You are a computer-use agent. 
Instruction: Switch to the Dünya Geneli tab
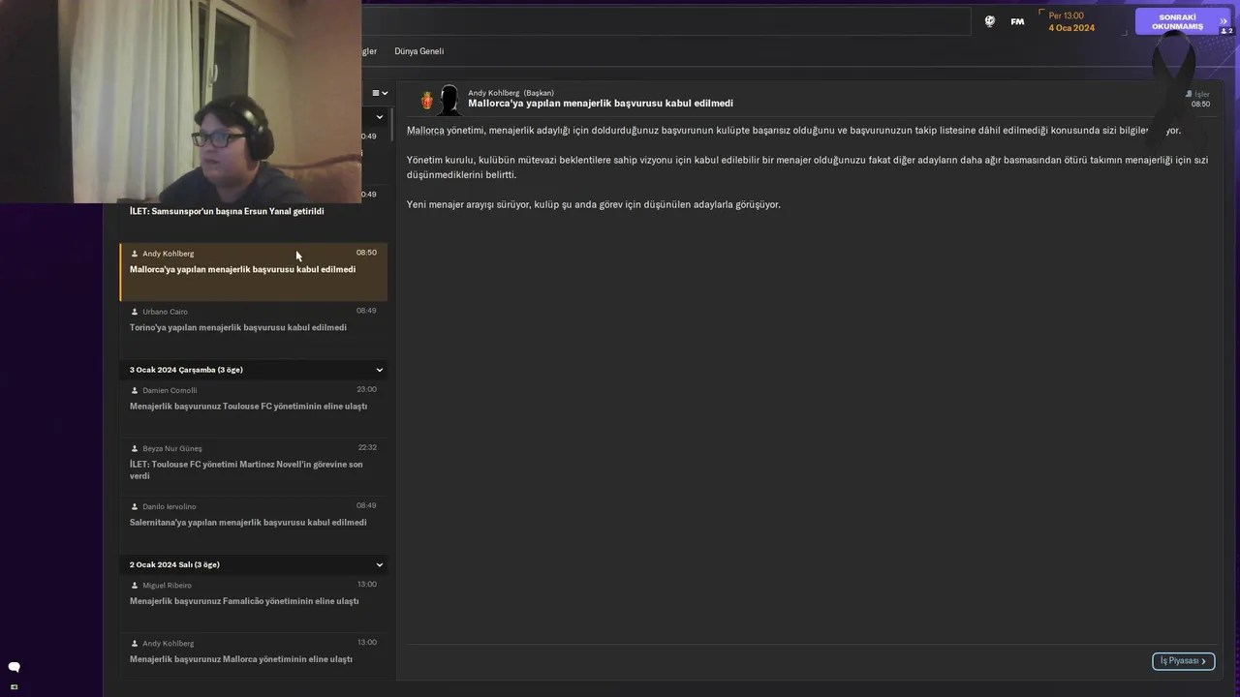point(418,51)
